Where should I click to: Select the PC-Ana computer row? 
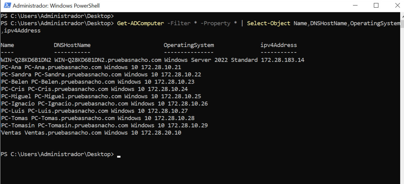91,67
